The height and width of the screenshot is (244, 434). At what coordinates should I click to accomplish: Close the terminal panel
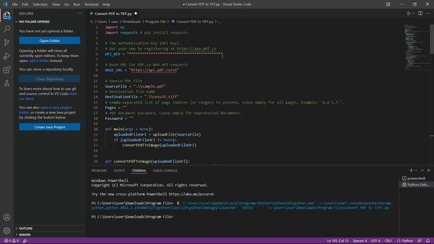[x=429, y=170]
